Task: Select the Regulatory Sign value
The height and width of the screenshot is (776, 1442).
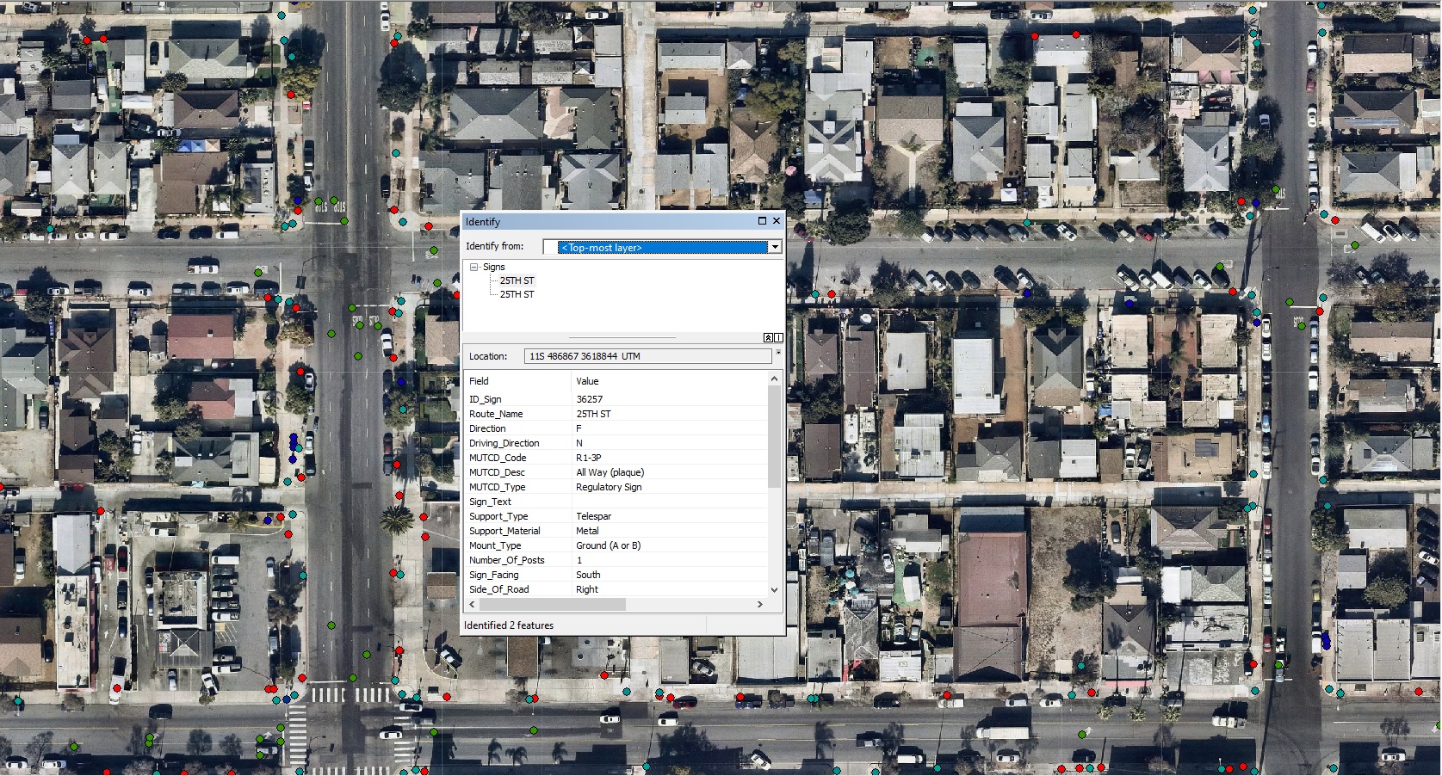Action: pyautogui.click(x=609, y=487)
